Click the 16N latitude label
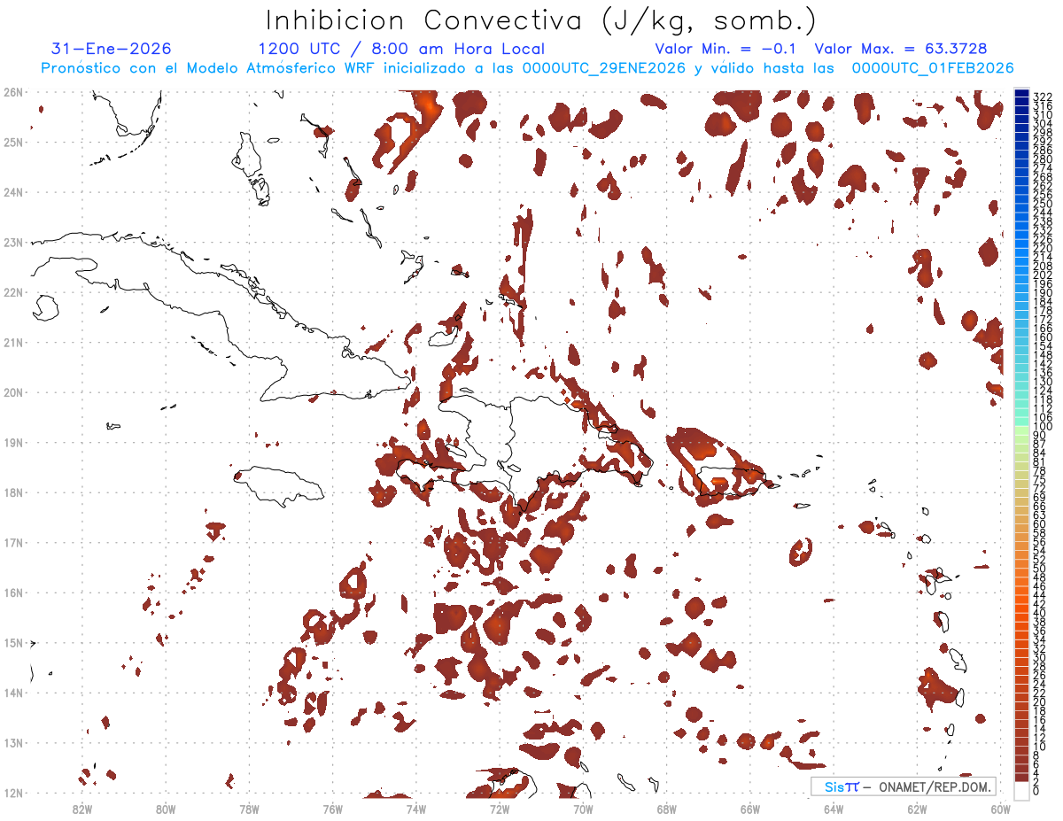Viewport: 1063px width, 821px height. 13,593
